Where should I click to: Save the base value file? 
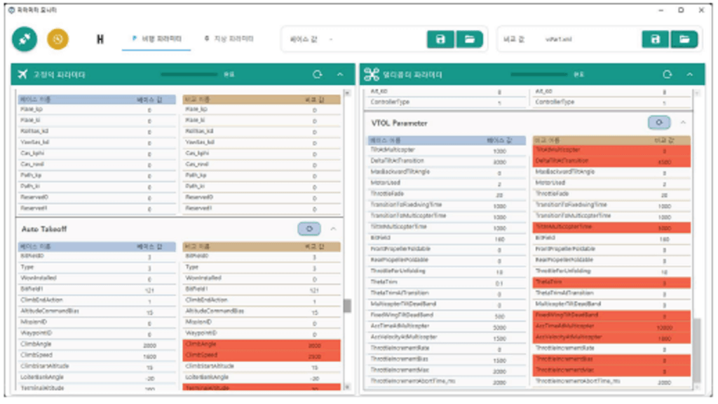coord(440,39)
